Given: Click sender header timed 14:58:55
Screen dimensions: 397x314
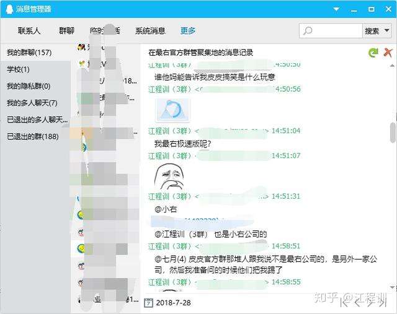Looking at the screenshot, I should pyautogui.click(x=225, y=282).
